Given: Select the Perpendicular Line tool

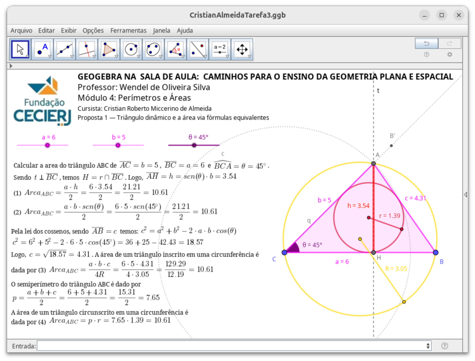Looking at the screenshot, I should coord(87,49).
